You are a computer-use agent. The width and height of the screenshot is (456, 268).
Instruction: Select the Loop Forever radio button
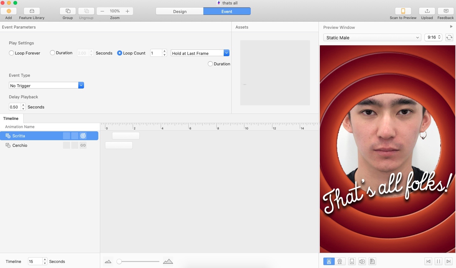11,53
